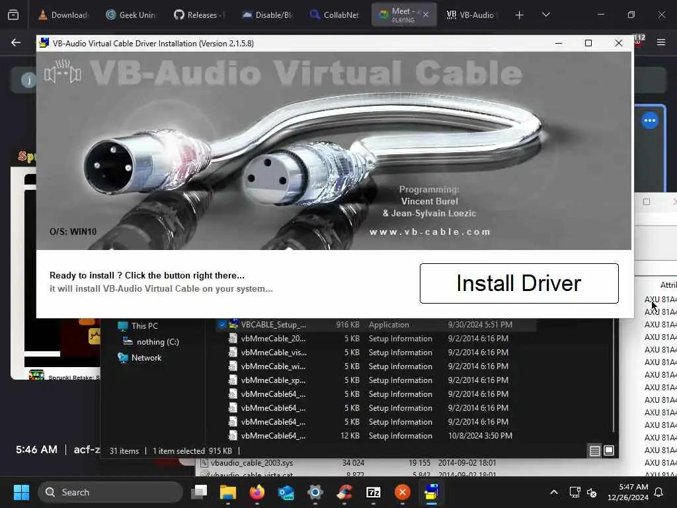677x508 pixels.
Task: Click the vbMmeCable_20 file icon
Action: (233, 338)
